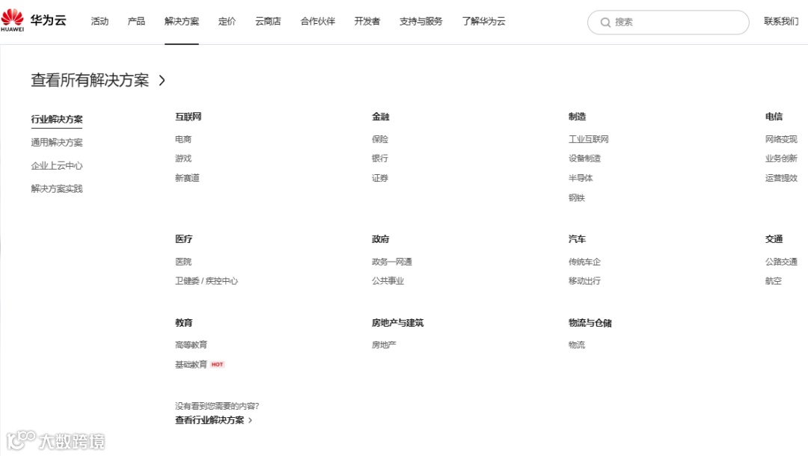The width and height of the screenshot is (808, 456).
Task: Open 银行 solution link
Action: 380,158
